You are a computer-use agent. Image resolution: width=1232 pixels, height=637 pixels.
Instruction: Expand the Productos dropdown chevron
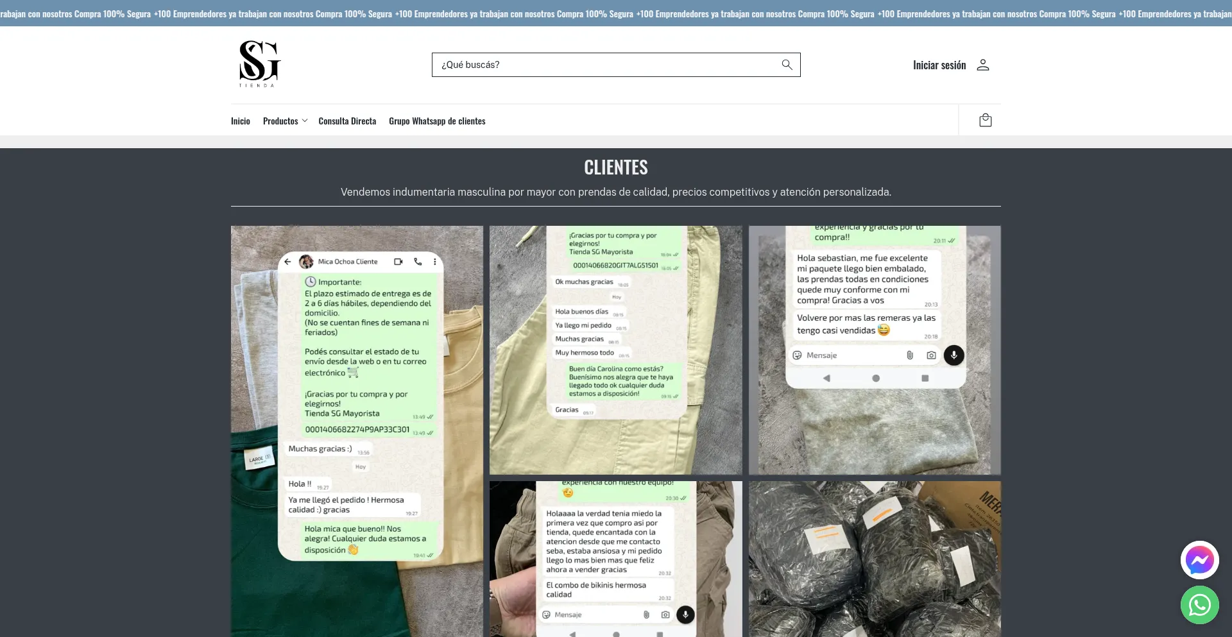[x=305, y=121]
